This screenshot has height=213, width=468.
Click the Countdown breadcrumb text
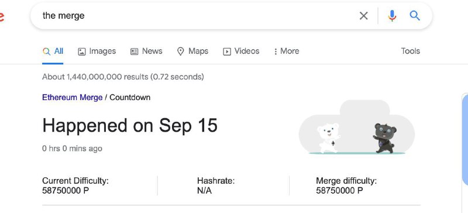[x=130, y=97]
